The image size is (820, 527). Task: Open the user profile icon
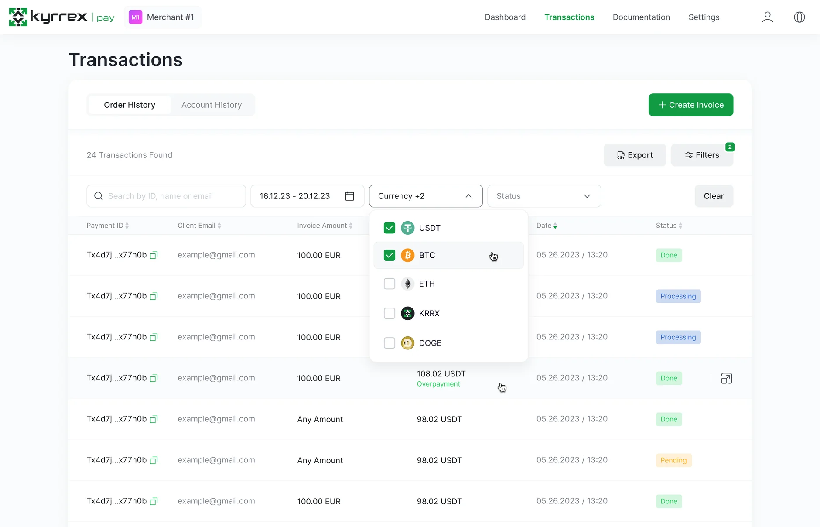click(767, 17)
